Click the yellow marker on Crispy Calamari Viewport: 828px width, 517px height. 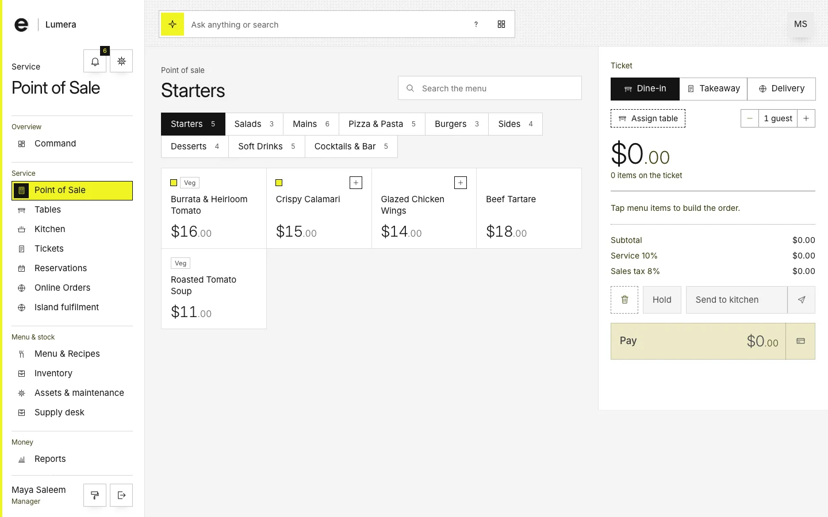279,183
